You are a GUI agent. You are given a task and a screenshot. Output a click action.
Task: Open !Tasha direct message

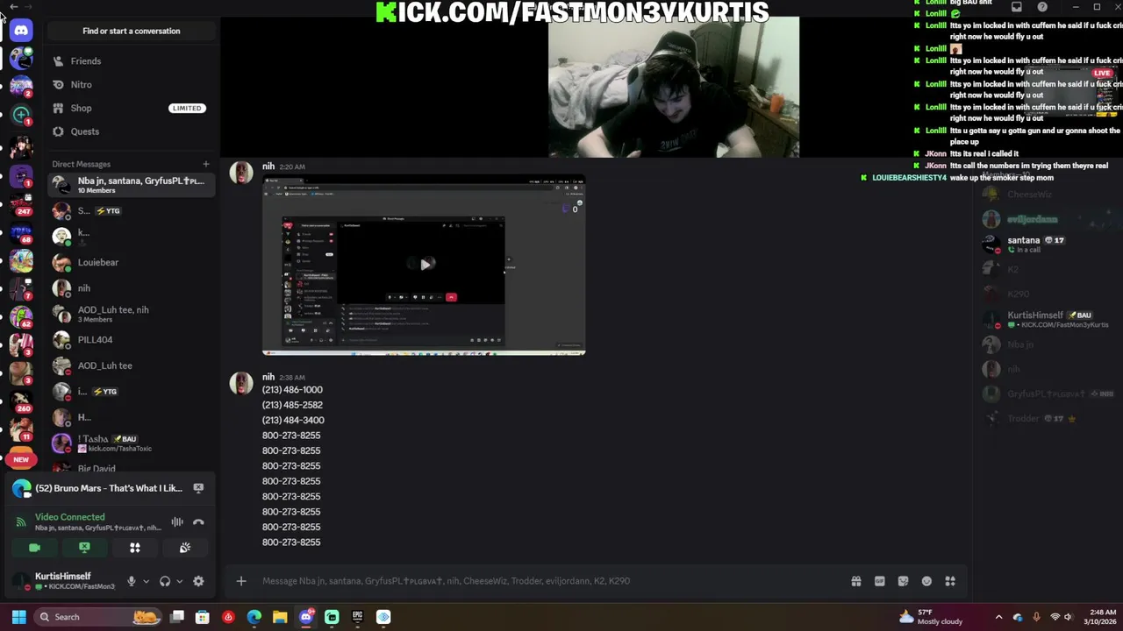click(x=132, y=443)
